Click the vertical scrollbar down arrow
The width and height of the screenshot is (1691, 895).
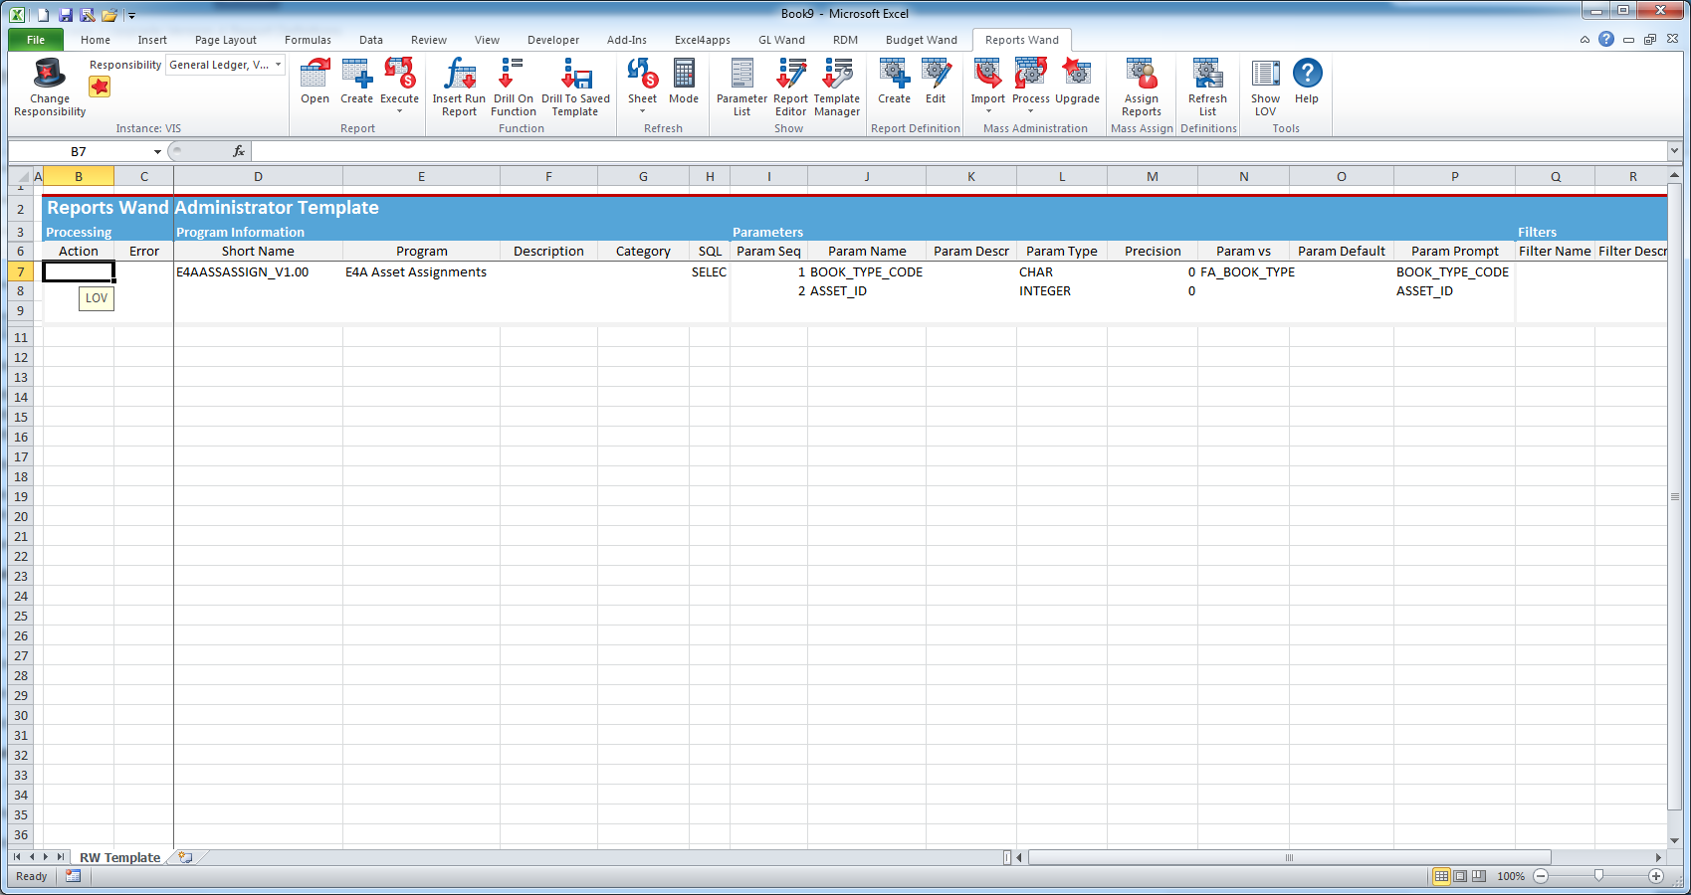coord(1674,840)
